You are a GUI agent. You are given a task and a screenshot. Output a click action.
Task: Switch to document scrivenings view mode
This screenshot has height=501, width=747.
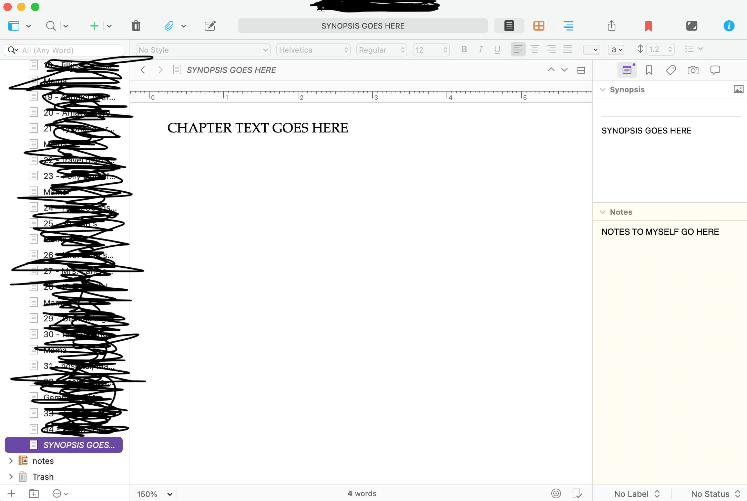coord(509,26)
